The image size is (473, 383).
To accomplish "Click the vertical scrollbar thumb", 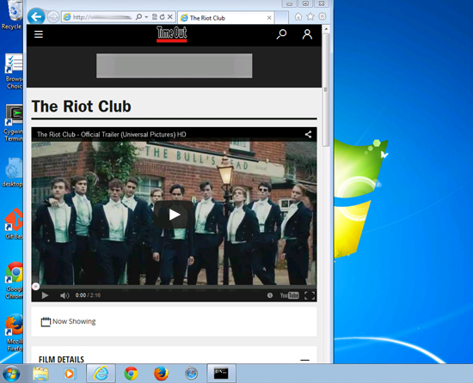I will pyautogui.click(x=326, y=89).
